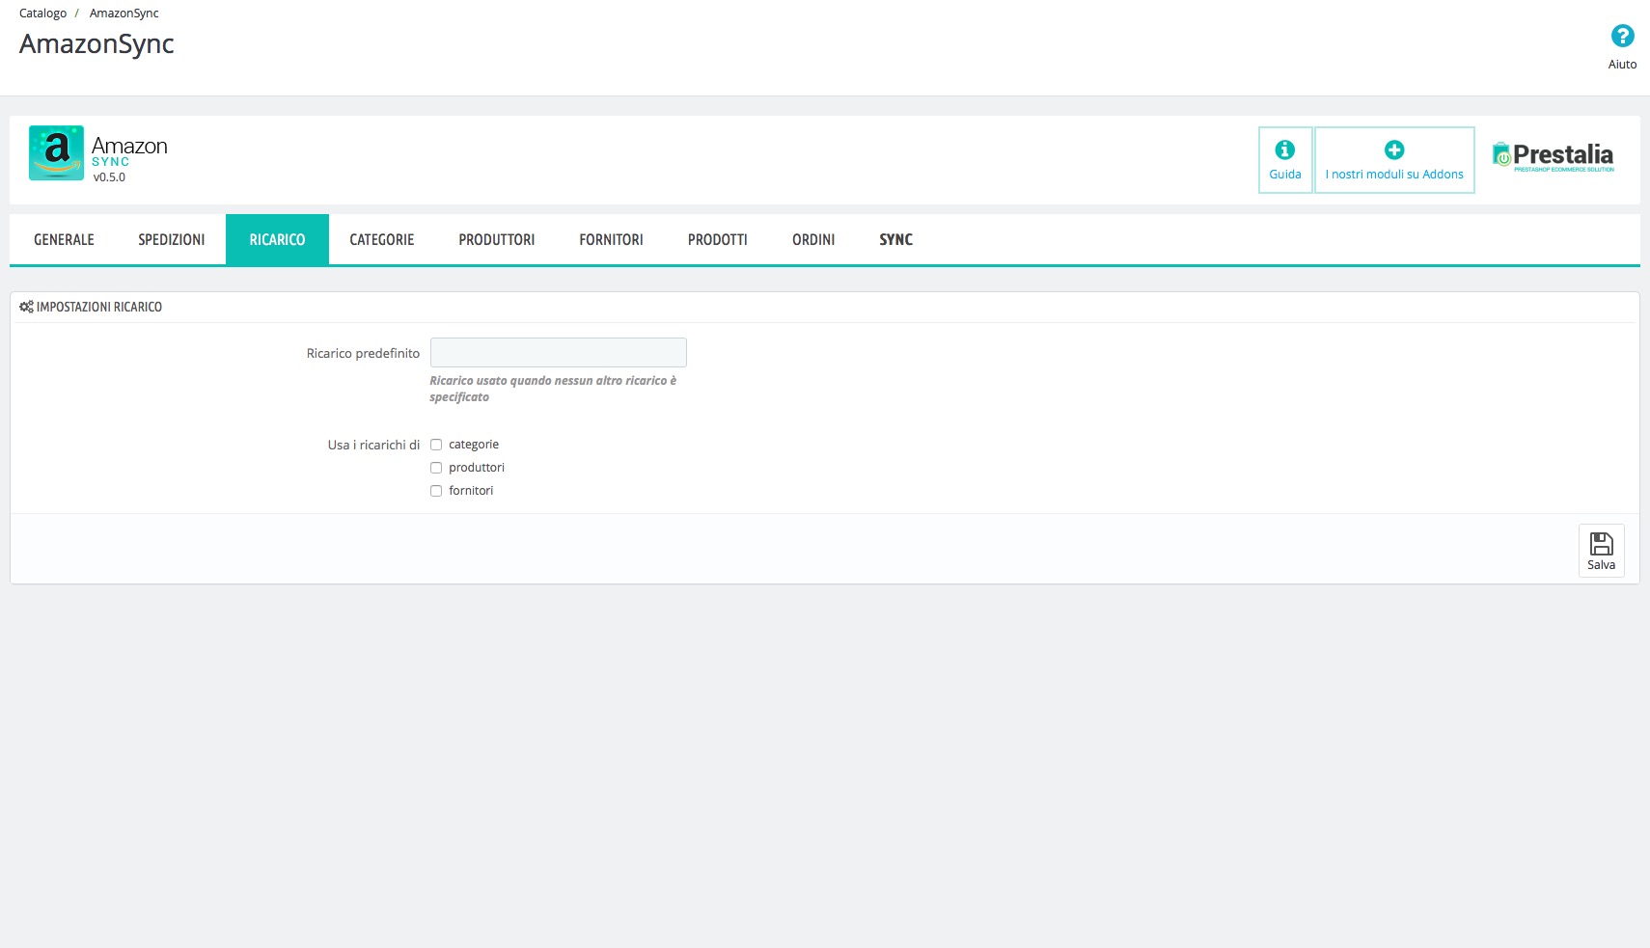
Task: Select the Ricarico tab
Action: [x=277, y=239]
